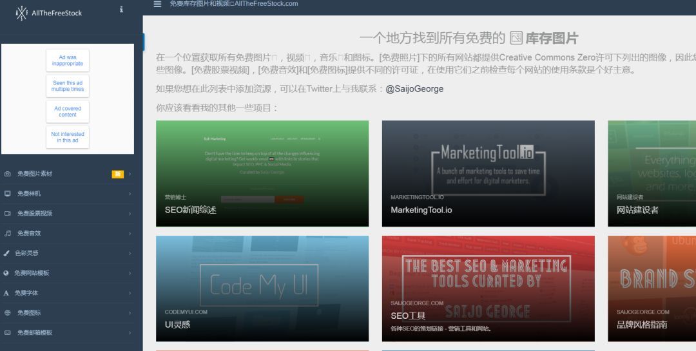
Task: Toggle the hamburger menu icon
Action: (x=157, y=4)
